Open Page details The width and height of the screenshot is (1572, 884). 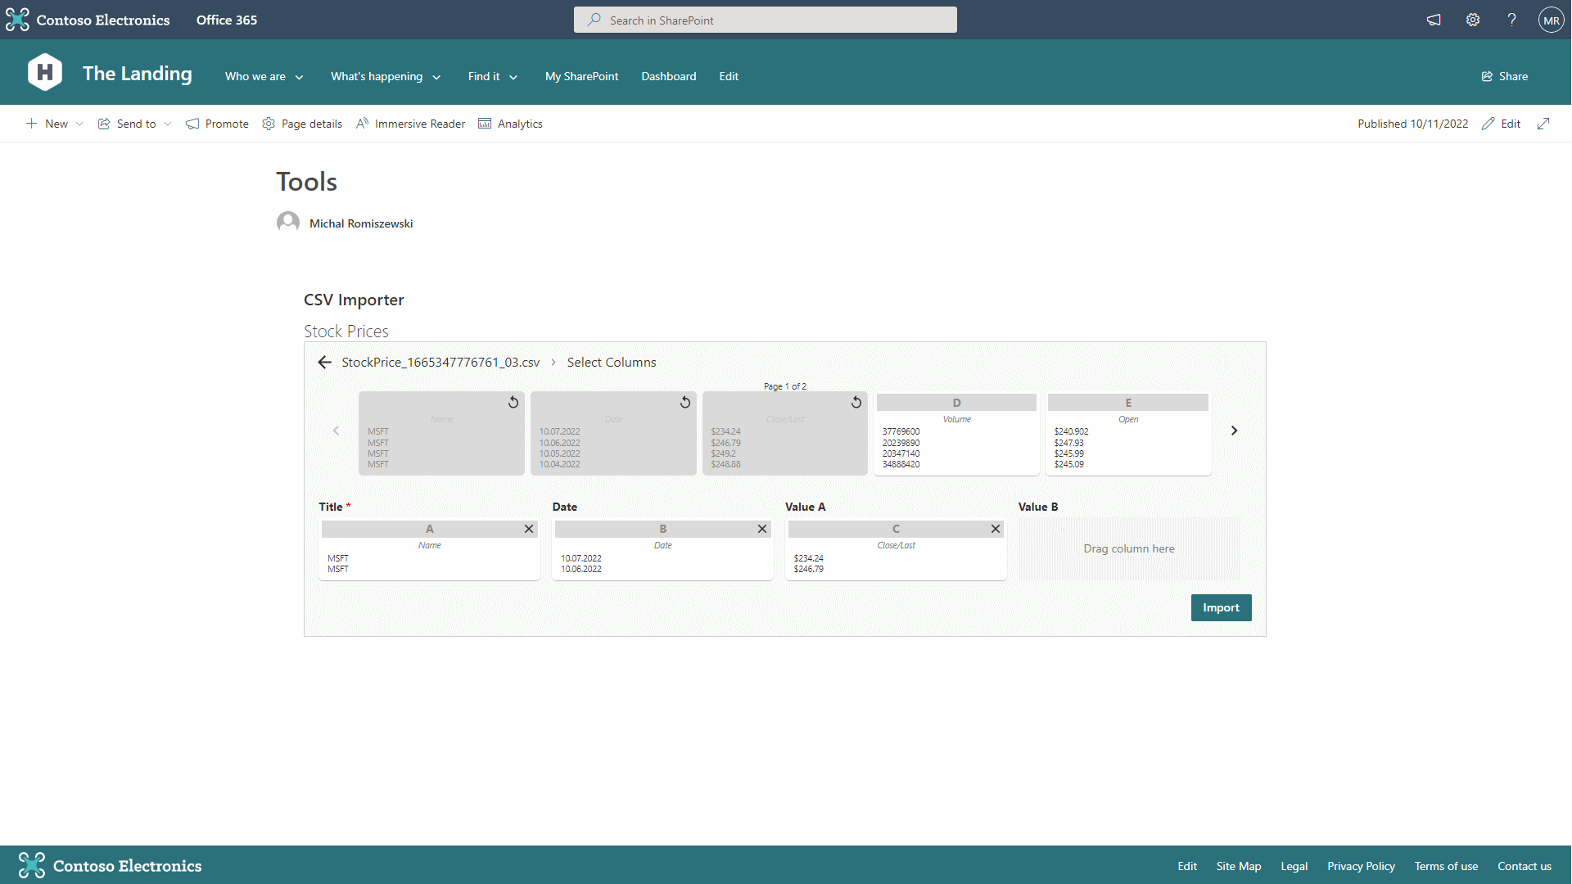coord(302,124)
